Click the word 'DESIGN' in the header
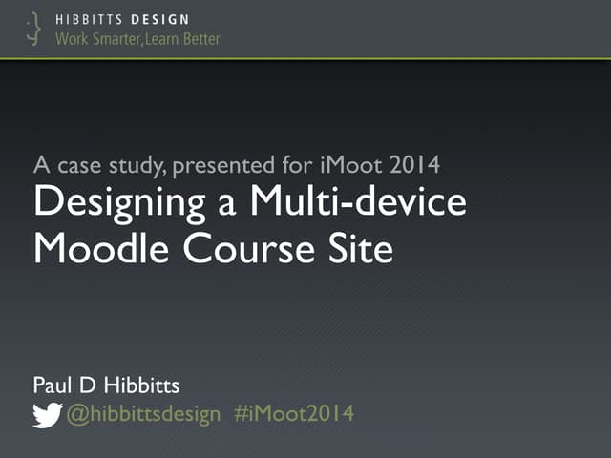The image size is (611, 458). pyautogui.click(x=159, y=20)
